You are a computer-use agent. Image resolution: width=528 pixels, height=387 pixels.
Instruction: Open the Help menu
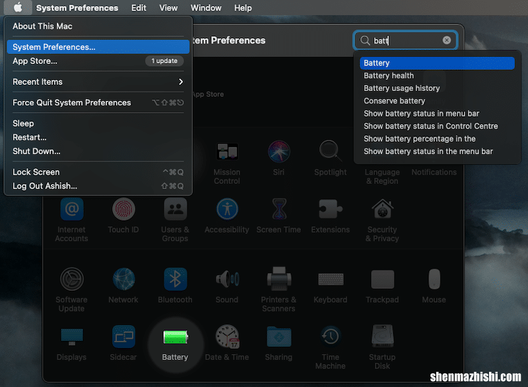[x=243, y=8]
